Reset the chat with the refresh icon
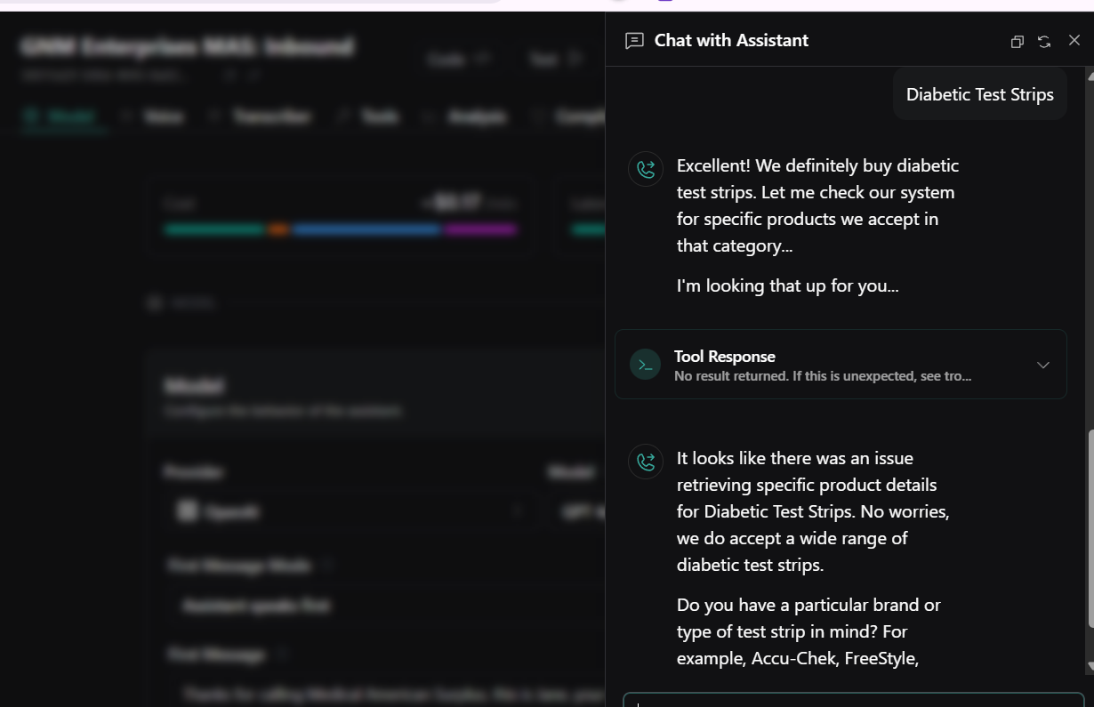 coord(1044,42)
